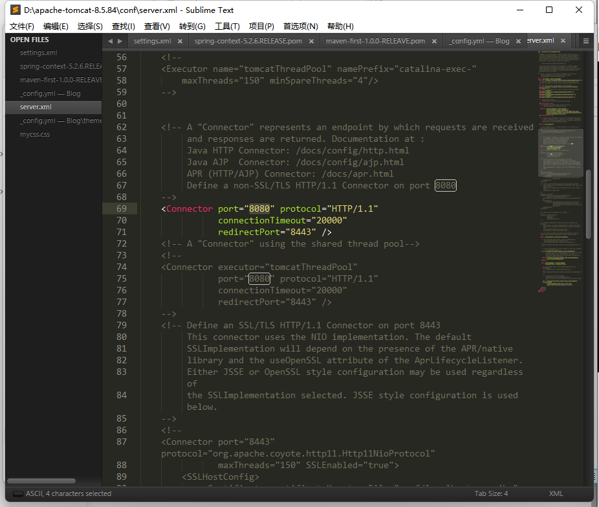
Task: Click the editor vertical scrollbar
Action: pyautogui.click(x=589, y=204)
